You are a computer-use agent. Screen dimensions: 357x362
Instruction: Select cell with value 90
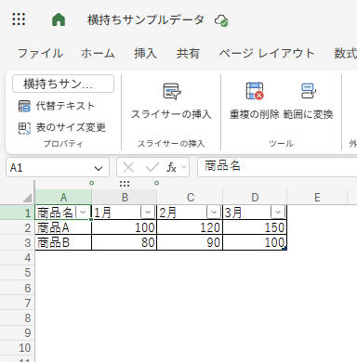click(x=190, y=242)
